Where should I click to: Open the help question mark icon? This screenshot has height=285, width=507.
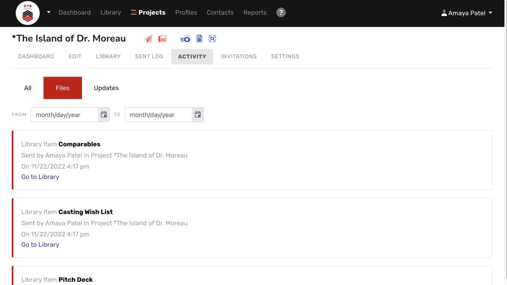281,12
